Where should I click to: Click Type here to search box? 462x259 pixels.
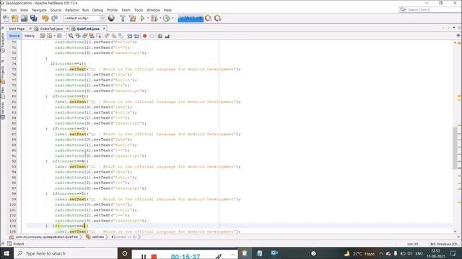(x=66, y=253)
